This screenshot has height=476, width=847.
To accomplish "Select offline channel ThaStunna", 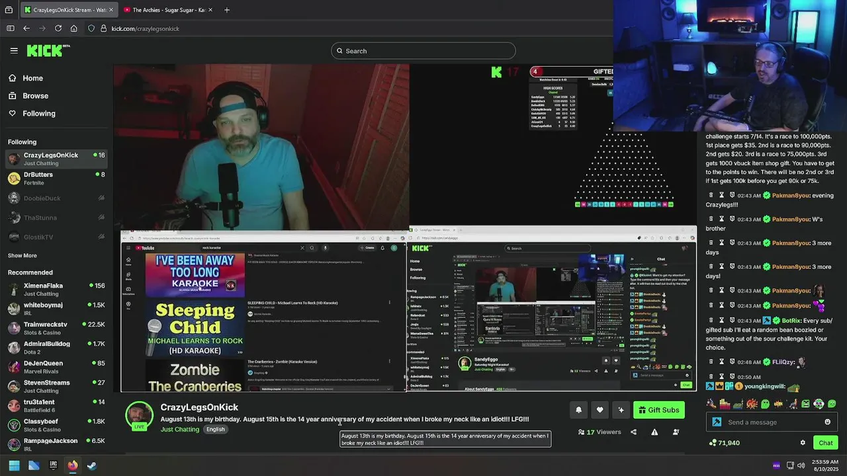I will [x=57, y=218].
